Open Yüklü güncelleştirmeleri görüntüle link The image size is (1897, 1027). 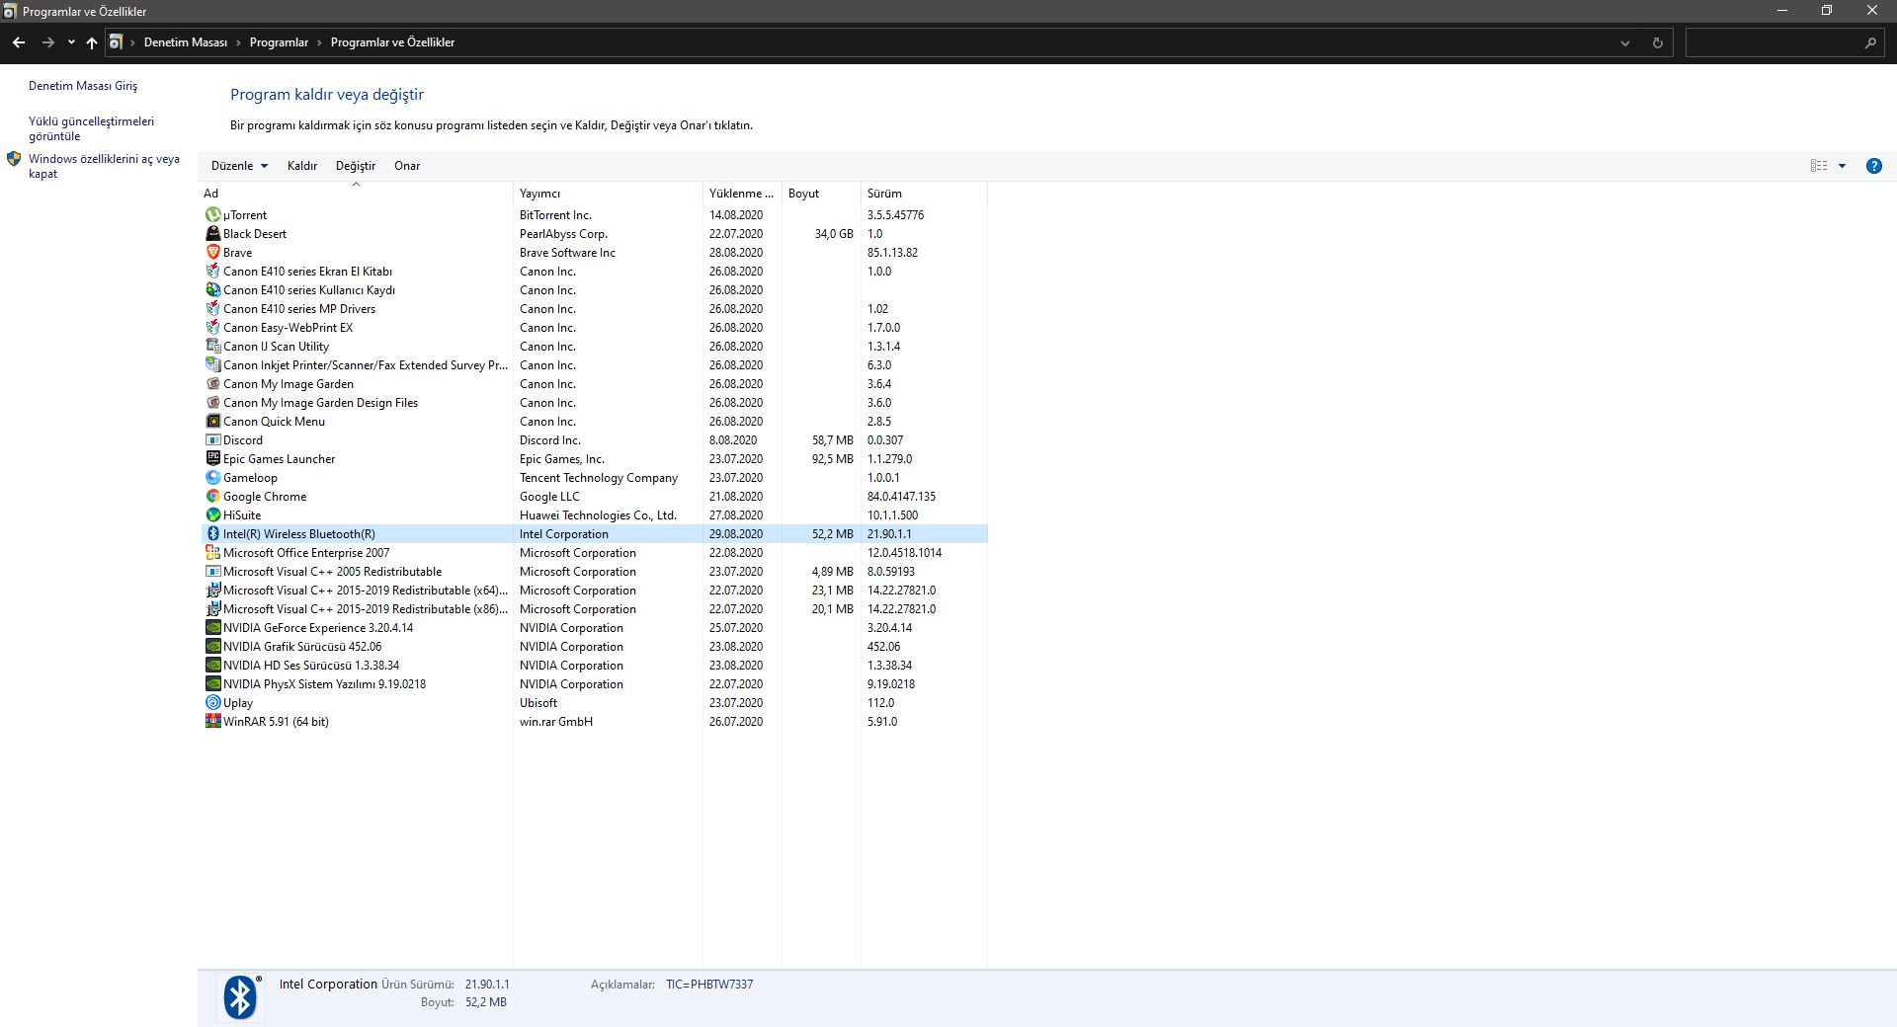tap(91, 128)
